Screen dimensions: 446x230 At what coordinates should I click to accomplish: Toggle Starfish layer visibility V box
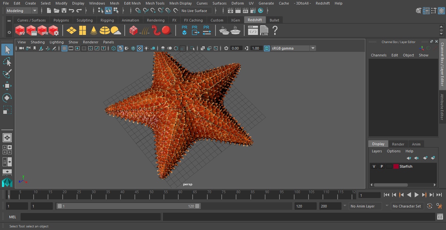[x=374, y=166]
